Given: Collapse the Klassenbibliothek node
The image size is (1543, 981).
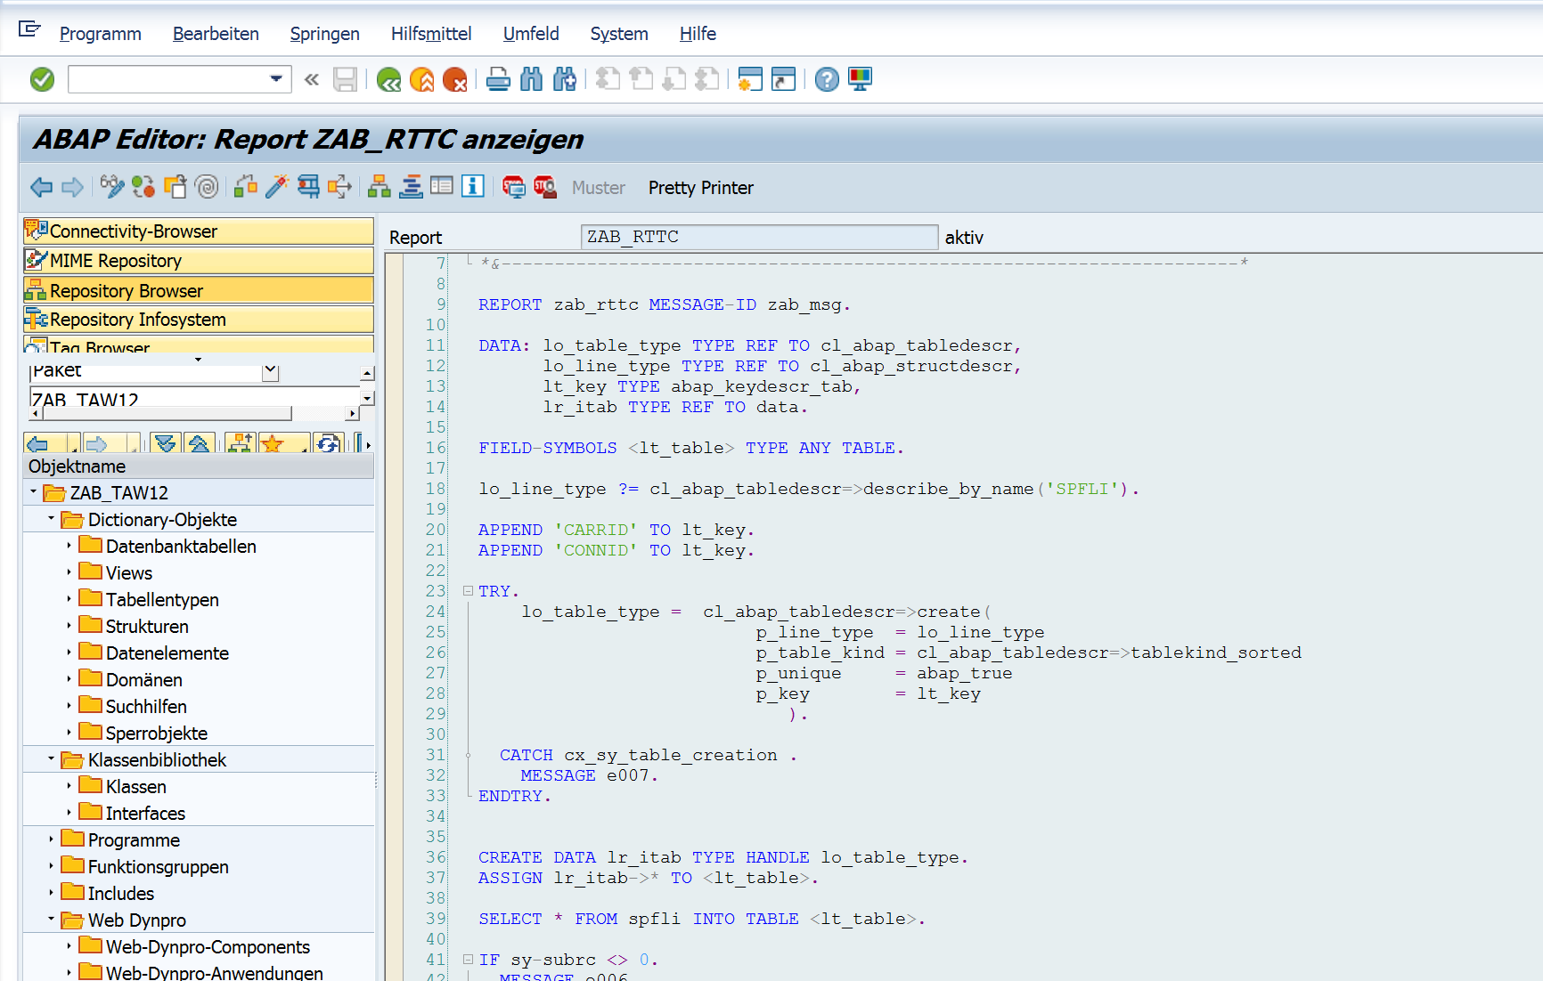Looking at the screenshot, I should (x=51, y=758).
